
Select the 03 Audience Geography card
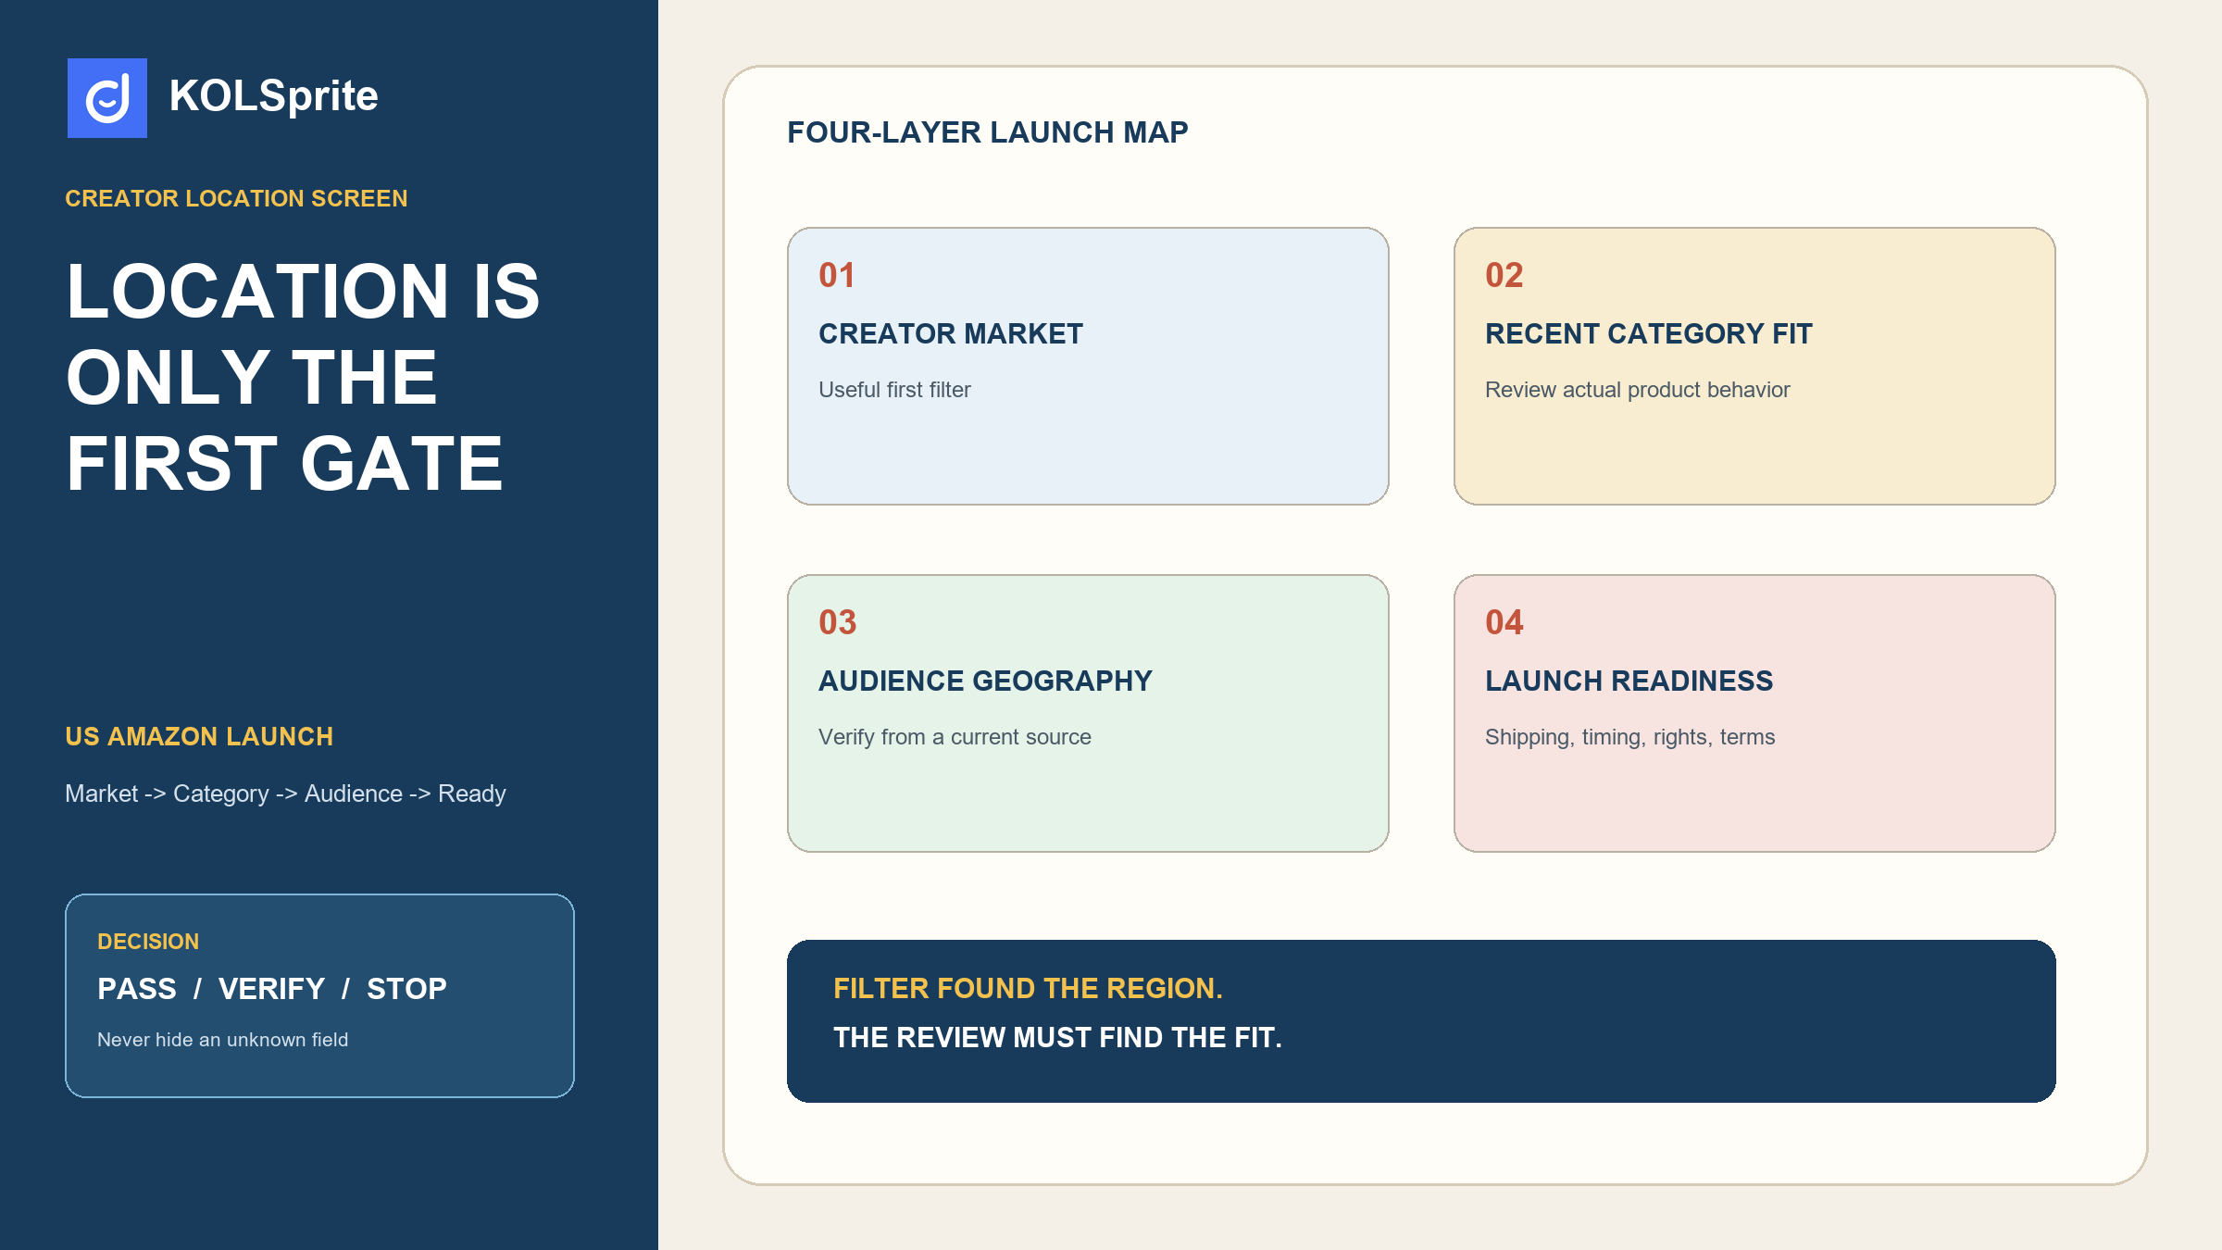coord(1088,713)
